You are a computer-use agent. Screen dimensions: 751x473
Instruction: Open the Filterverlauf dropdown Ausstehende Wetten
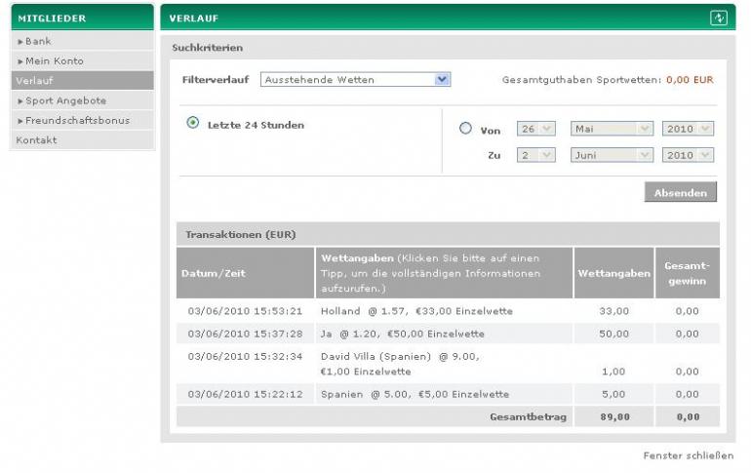355,79
